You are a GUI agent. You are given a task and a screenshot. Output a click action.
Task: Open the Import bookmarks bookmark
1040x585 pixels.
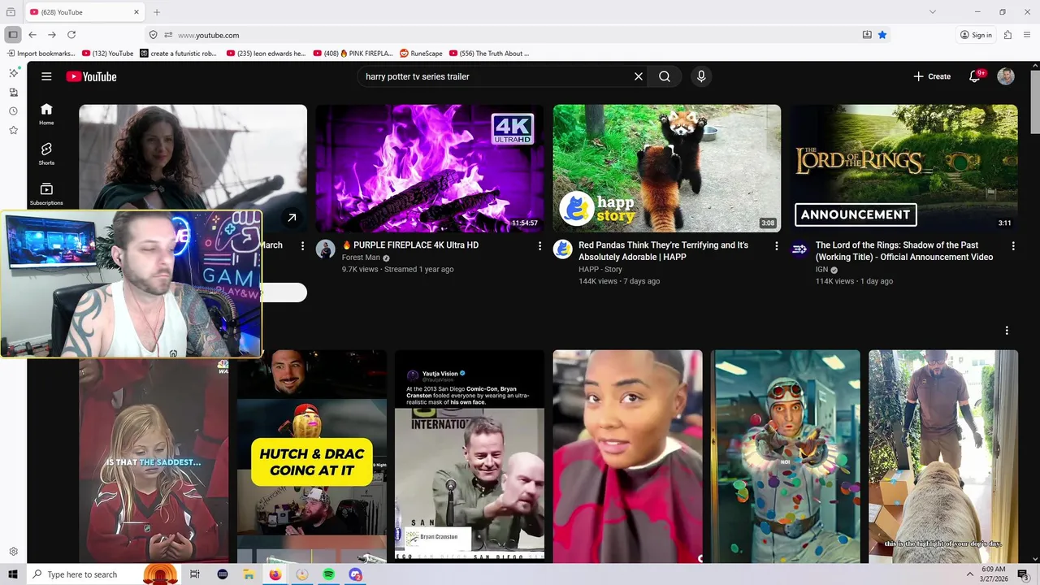point(41,54)
